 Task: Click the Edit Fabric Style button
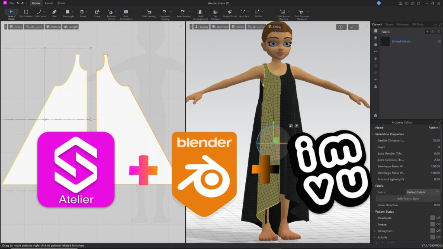pyautogui.click(x=409, y=198)
